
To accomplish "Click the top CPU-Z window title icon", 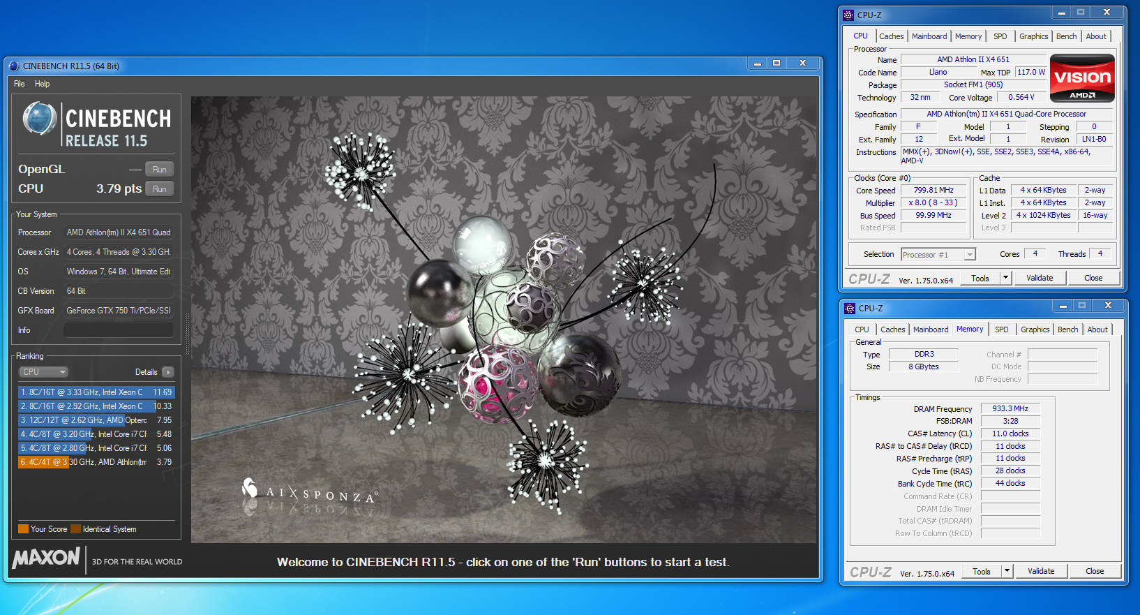I will 848,15.
